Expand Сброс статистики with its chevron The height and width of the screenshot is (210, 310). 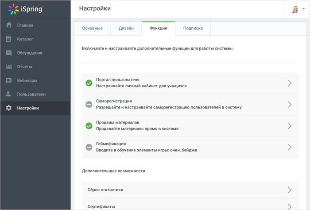pyautogui.click(x=290, y=190)
